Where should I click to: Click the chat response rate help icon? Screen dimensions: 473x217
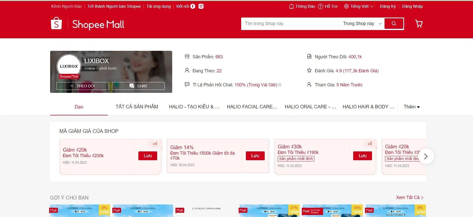(x=280, y=85)
